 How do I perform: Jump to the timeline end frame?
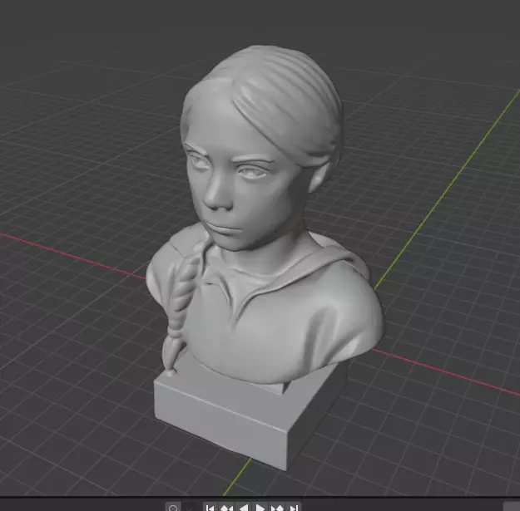294,508
